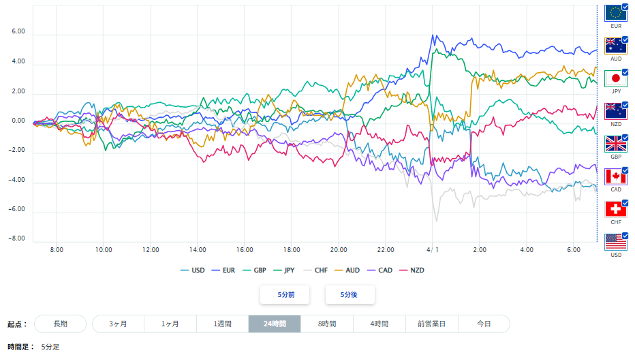The image size is (635, 359).
Task: Click the 5分後 button
Action: click(350, 295)
